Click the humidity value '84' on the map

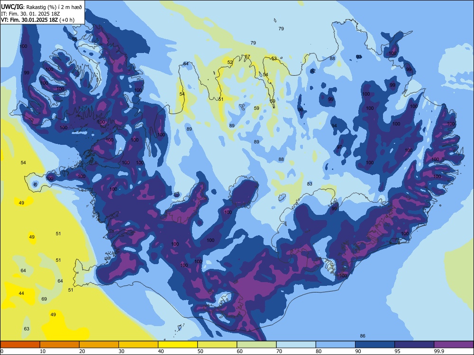click(186, 64)
